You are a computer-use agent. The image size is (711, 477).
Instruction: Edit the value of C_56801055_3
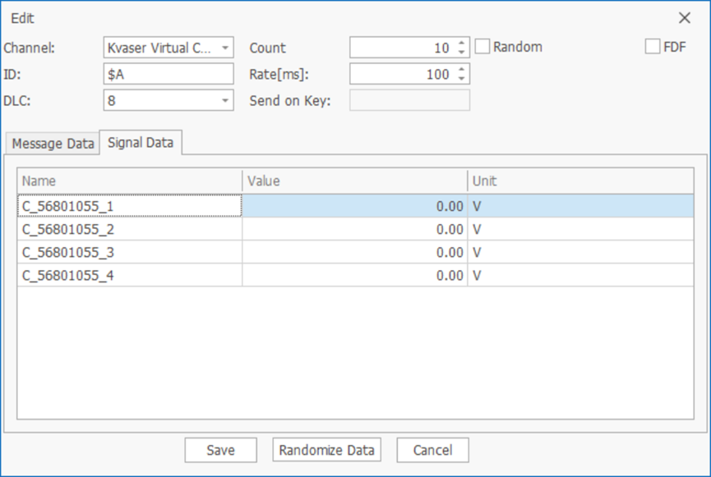click(x=354, y=252)
